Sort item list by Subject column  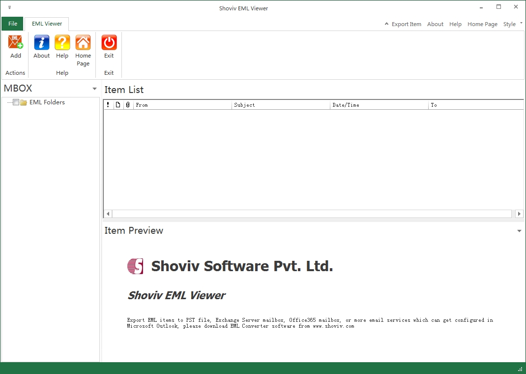tap(281, 105)
